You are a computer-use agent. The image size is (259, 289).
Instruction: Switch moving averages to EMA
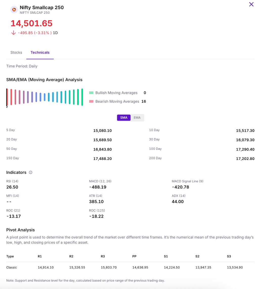coord(137,118)
